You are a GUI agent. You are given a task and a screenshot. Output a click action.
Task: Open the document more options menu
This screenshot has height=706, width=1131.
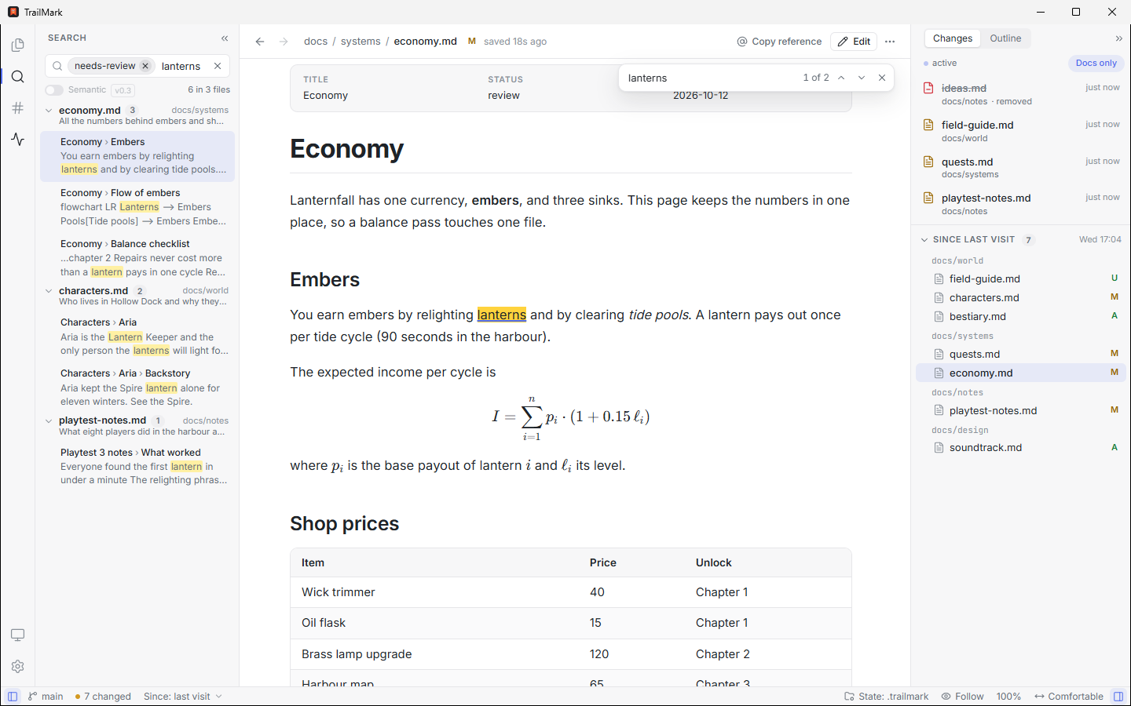(890, 42)
